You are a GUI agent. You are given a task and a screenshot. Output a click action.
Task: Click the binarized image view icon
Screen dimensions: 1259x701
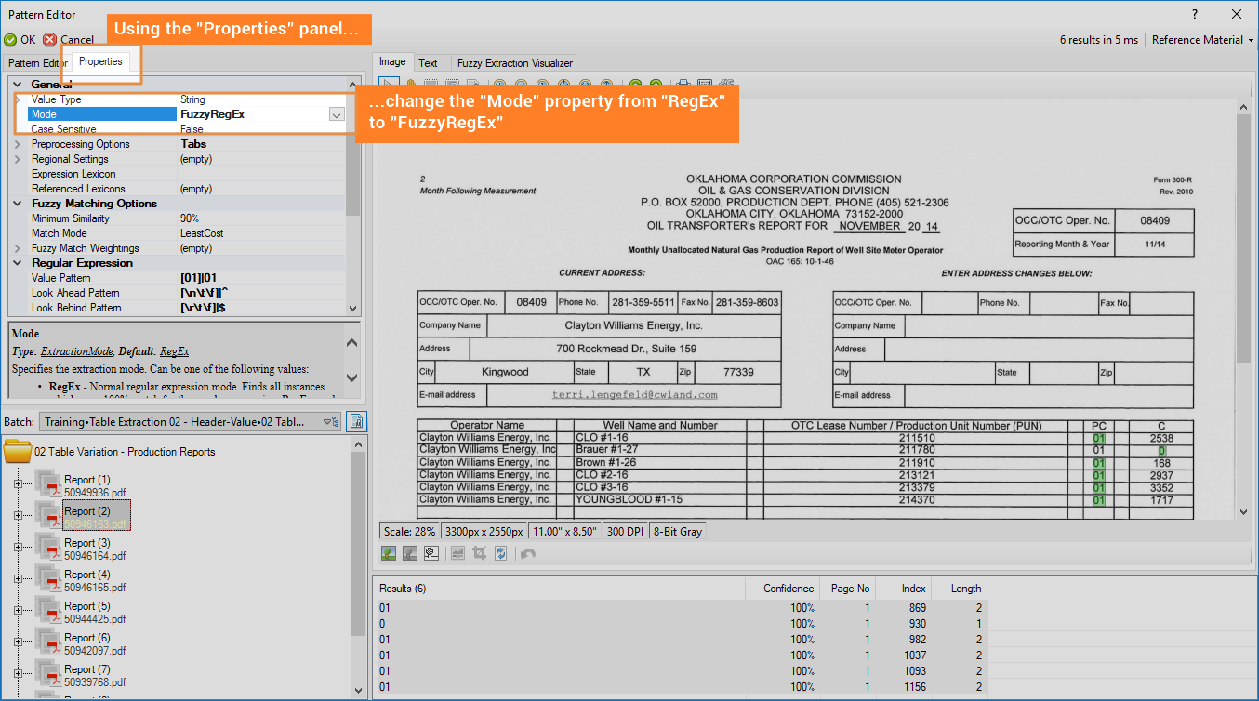(431, 553)
